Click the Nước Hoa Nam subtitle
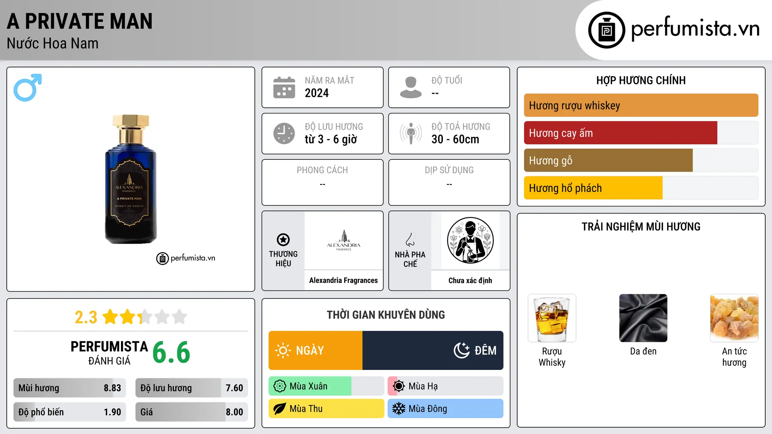Viewport: 772px width, 434px height. 52,44
